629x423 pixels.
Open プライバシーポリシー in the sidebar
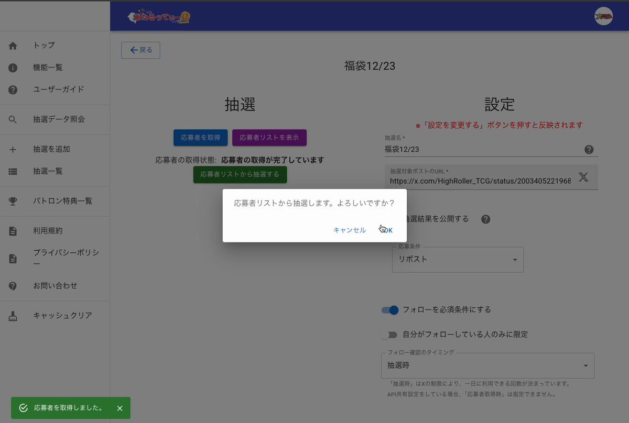coord(55,259)
